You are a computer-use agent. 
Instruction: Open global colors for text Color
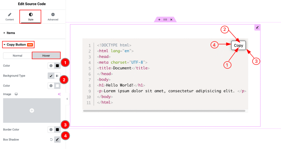51,65
